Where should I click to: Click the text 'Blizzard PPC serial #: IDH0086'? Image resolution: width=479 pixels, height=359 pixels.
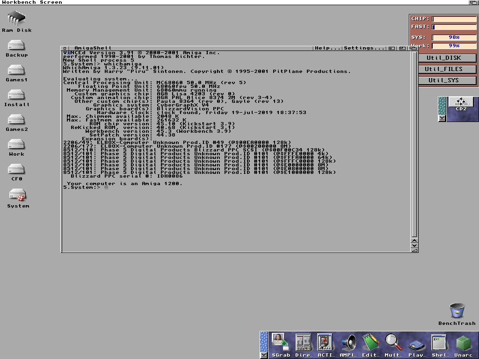[126, 176]
